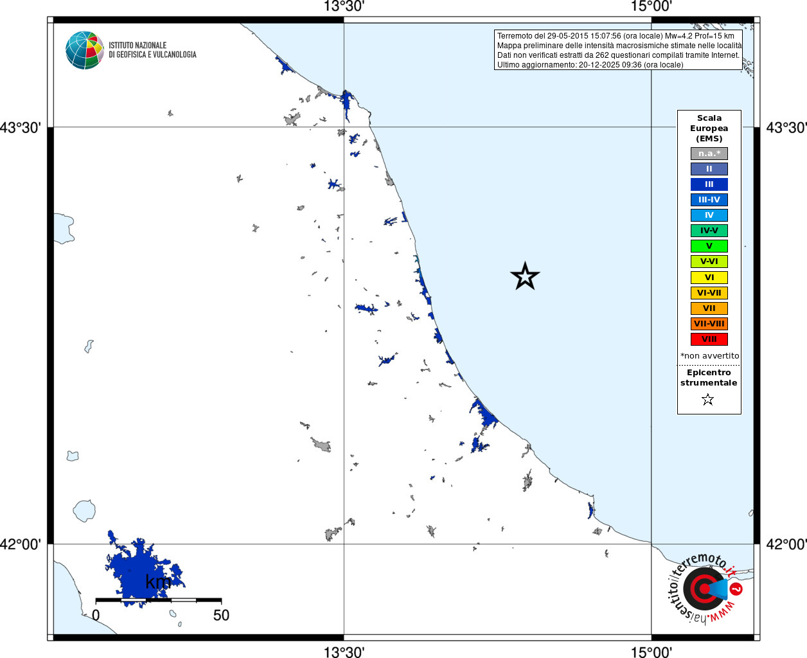
Task: Click 'ISTITUTO NAZIONALE DI GEOFISICA E VULCANOLOGIA' text
Action: point(152,50)
